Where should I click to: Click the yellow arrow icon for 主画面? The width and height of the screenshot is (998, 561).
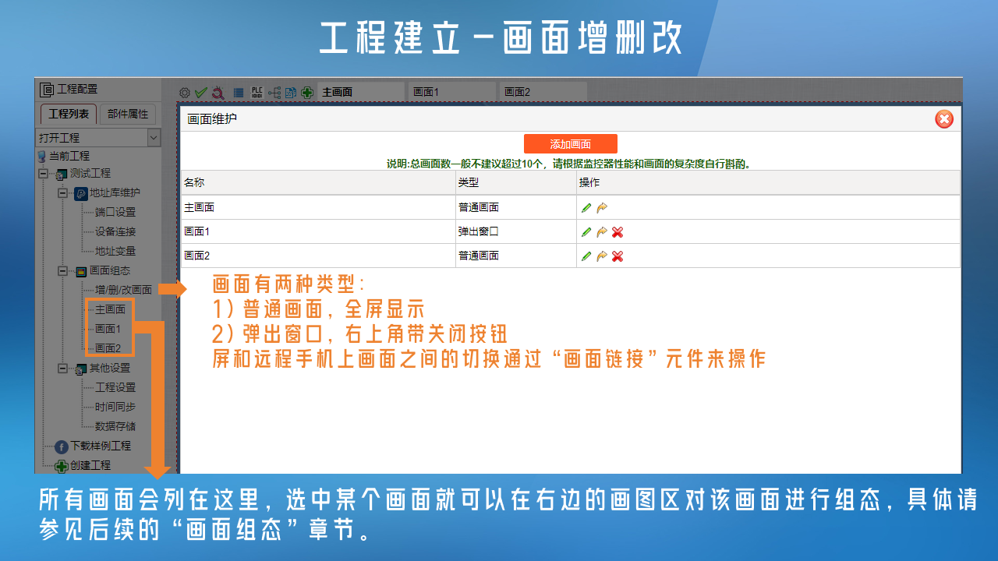click(601, 208)
